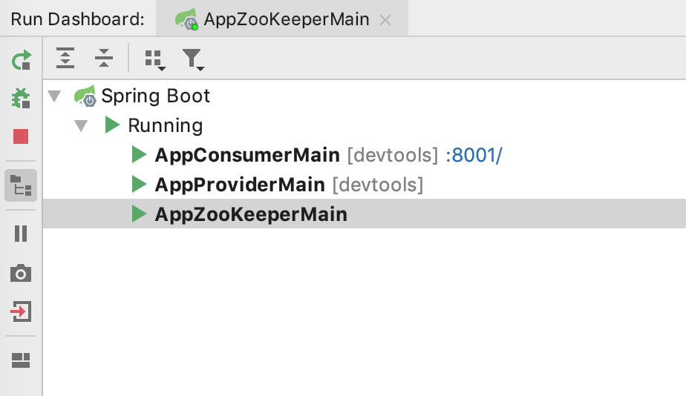
Task: Click the Spring Boot icon on the tab
Action: (186, 19)
